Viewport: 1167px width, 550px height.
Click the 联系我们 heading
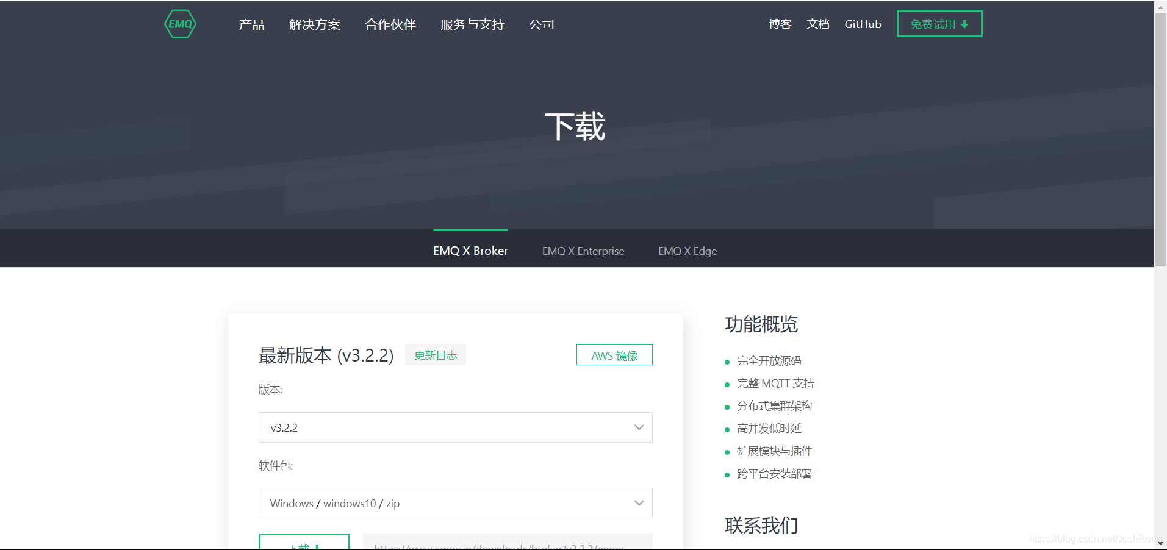(x=761, y=525)
